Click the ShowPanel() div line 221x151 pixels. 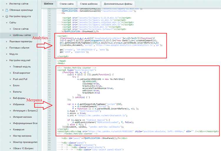95,138
